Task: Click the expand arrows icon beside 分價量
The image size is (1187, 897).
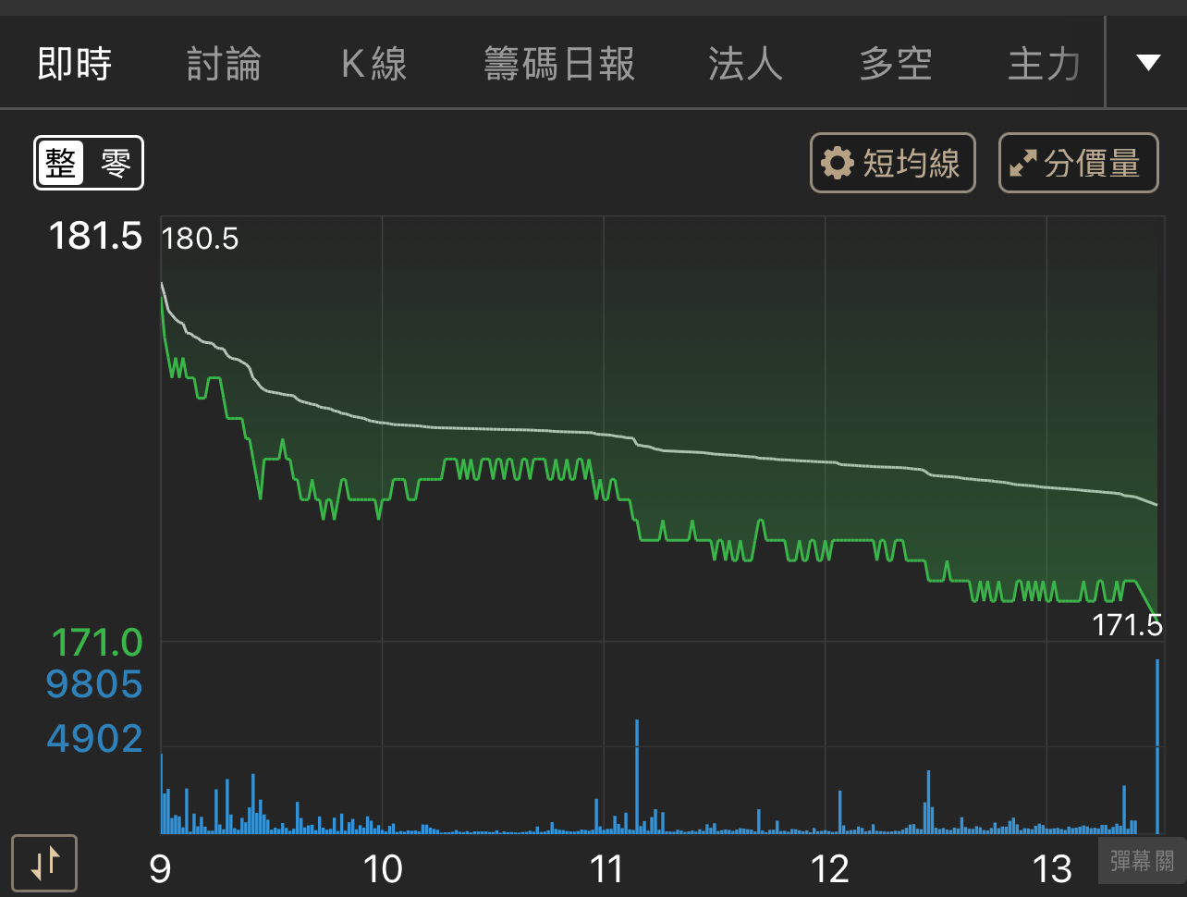Action: pyautogui.click(x=1023, y=164)
